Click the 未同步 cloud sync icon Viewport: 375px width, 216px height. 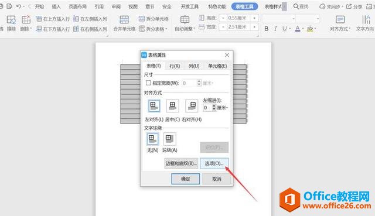coord(322,6)
